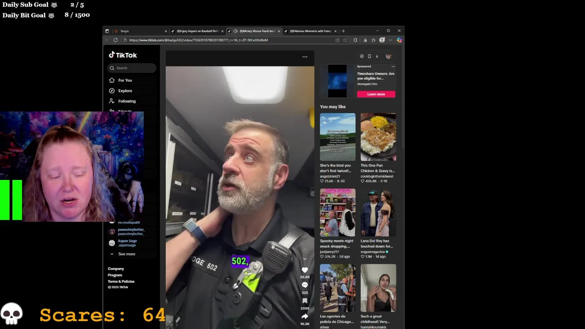This screenshot has height=329, width=585.
Task: Open browser Settings and more menu
Action: 390,40
